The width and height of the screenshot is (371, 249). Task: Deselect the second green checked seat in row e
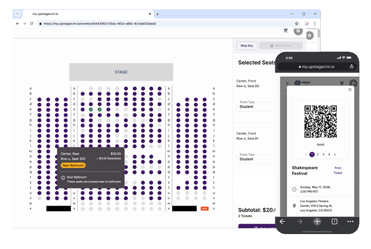pos(99,110)
